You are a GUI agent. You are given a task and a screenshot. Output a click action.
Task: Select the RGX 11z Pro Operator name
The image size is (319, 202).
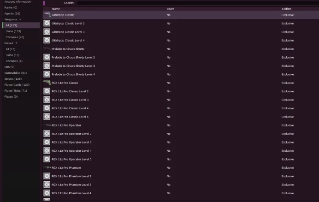[x=66, y=125]
